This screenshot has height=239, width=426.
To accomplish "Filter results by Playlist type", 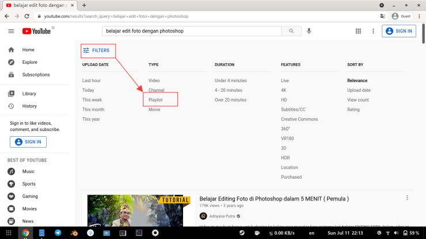I will click(155, 100).
